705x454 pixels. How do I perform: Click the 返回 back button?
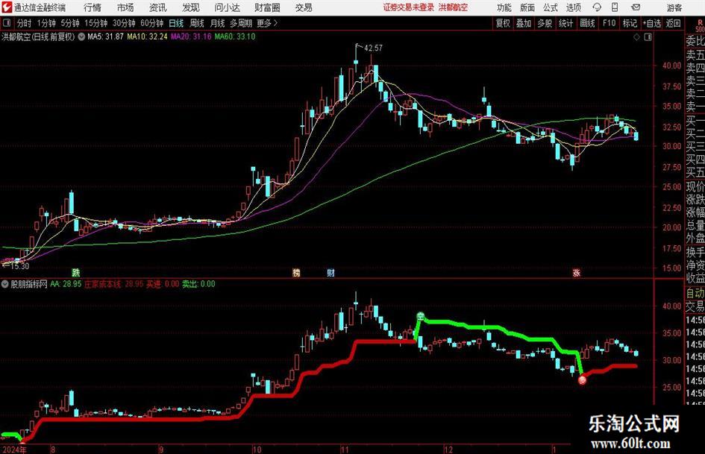(x=673, y=23)
